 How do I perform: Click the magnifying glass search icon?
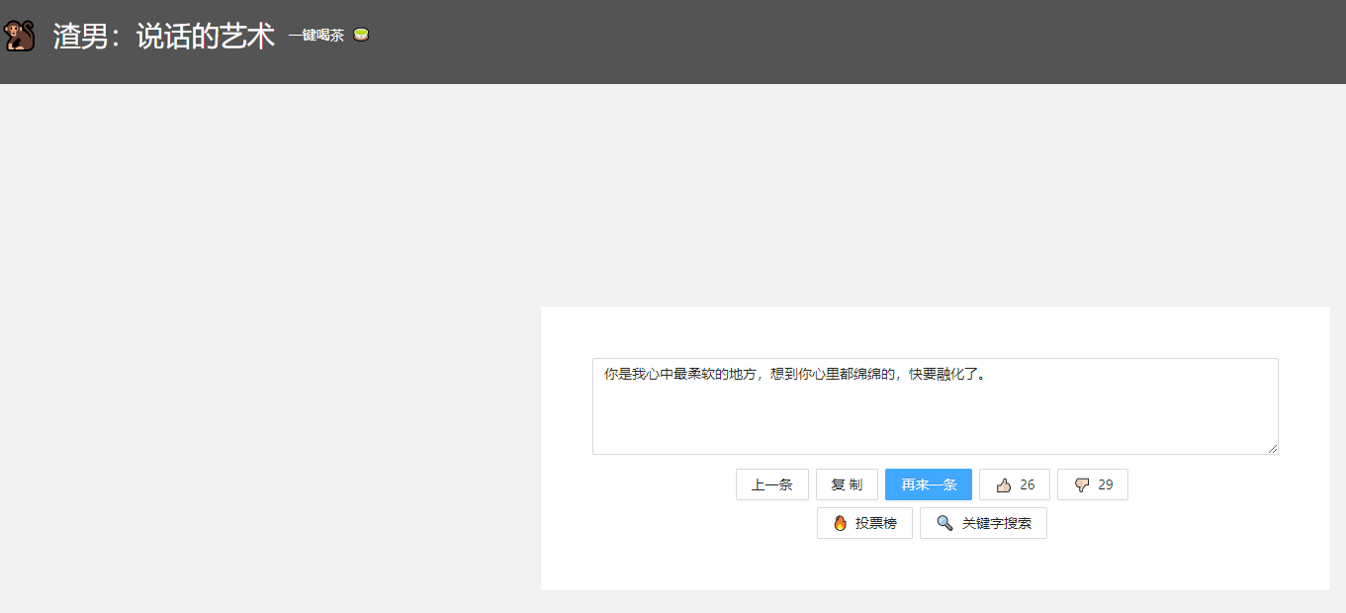click(944, 523)
